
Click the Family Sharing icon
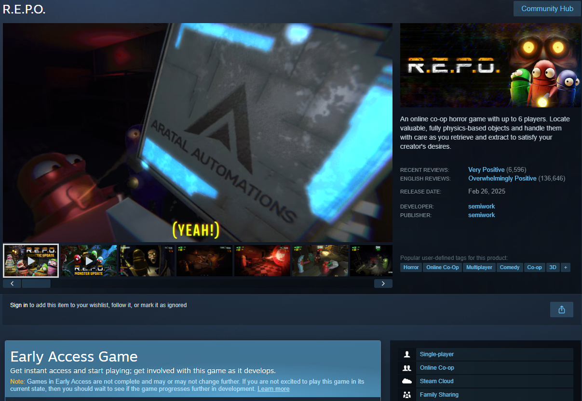(407, 395)
